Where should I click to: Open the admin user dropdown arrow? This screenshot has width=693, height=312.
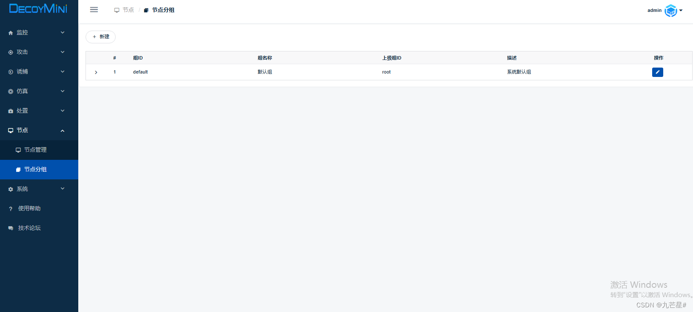[681, 10]
